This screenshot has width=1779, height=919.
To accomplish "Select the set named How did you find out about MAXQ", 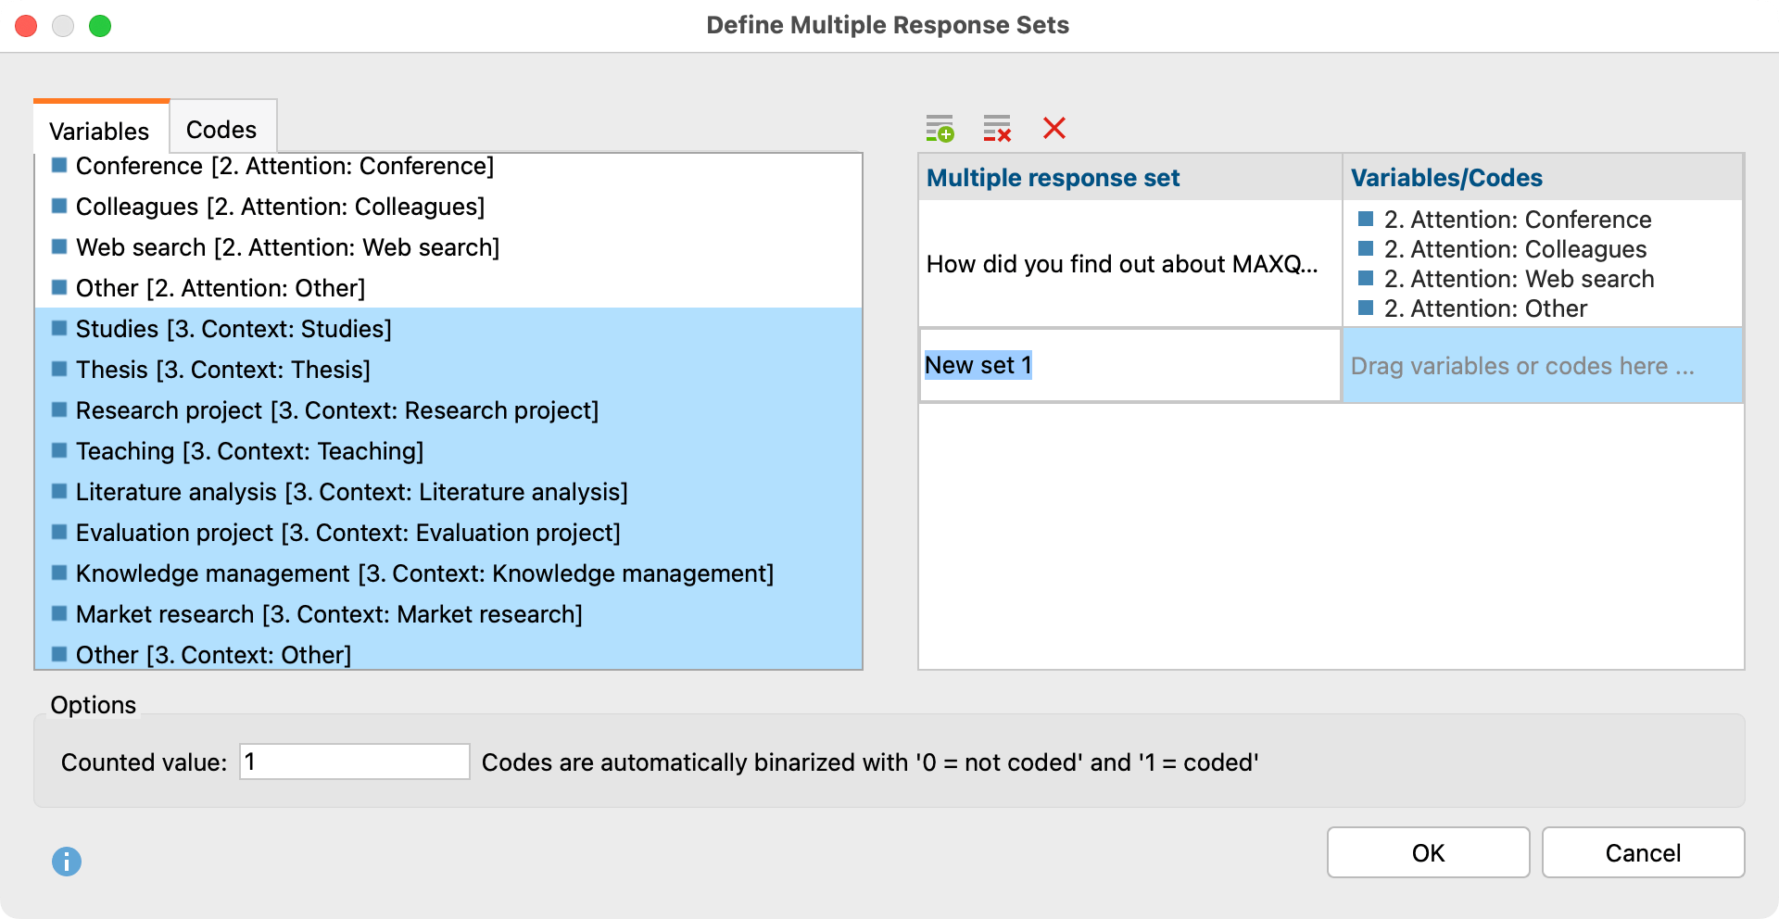I will (x=1122, y=264).
